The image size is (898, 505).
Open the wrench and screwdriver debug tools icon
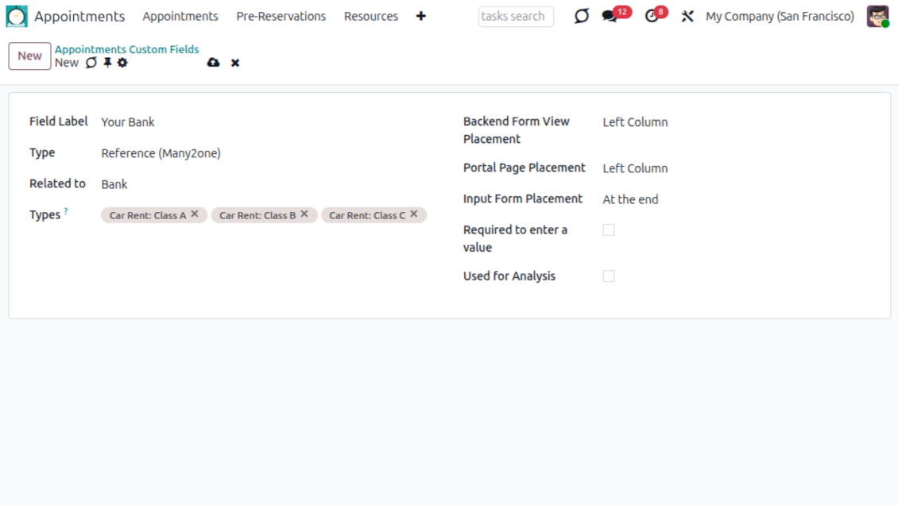pos(687,17)
